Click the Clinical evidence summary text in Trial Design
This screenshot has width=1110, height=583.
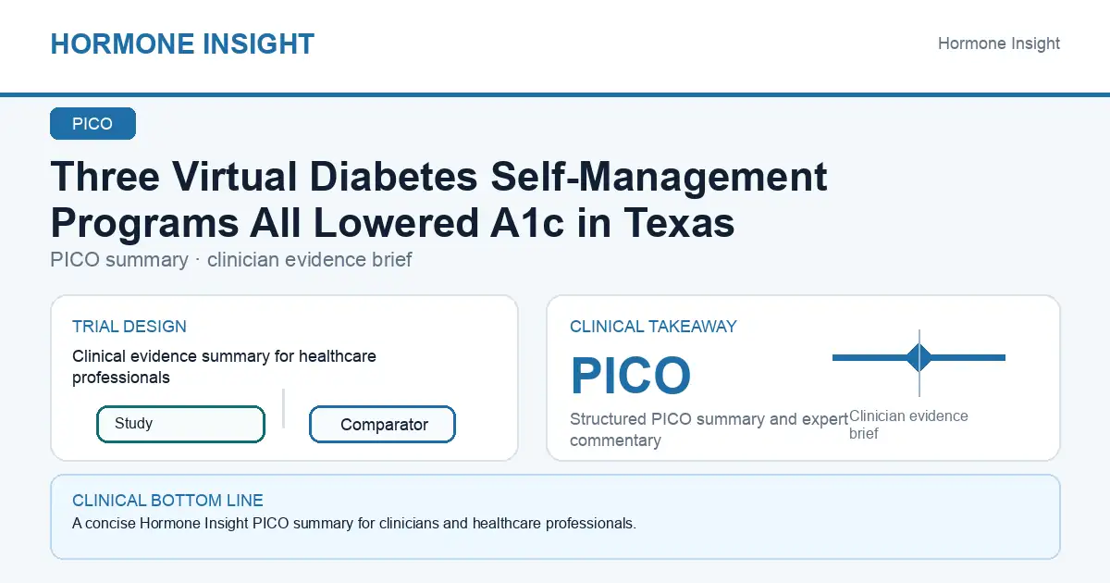tap(224, 366)
